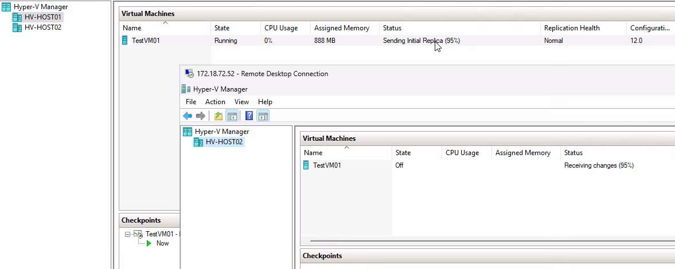Click the TestVM01 checkpoint entry label
Viewport: 675px width, 269px height.
click(162, 234)
